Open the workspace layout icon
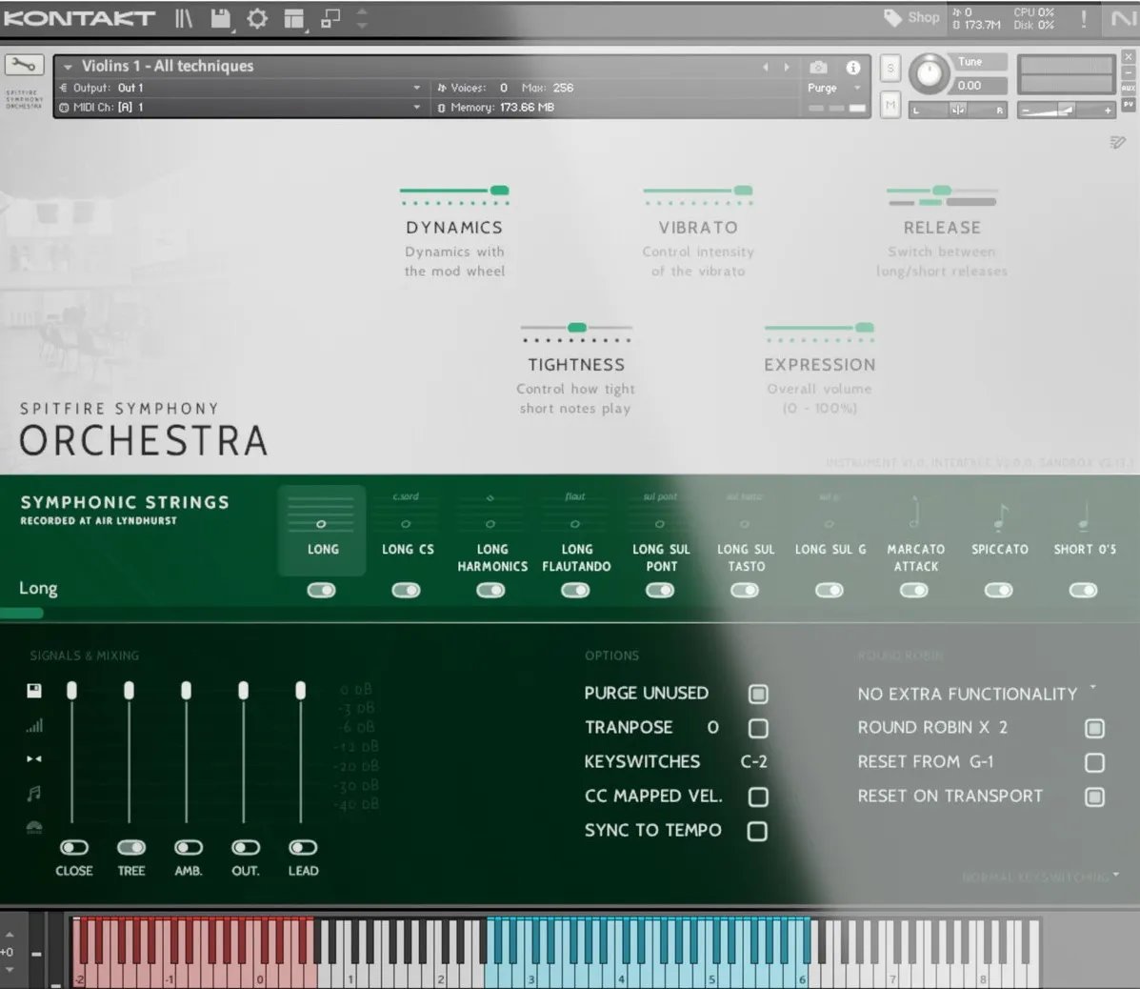 (293, 18)
